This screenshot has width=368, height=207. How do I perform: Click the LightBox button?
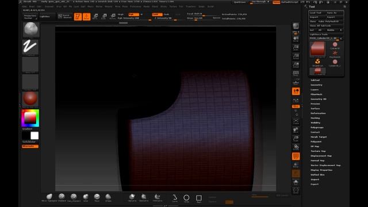coord(47,17)
